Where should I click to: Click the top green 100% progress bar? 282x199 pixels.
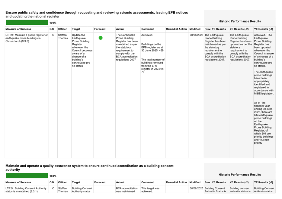(x=27, y=23)
